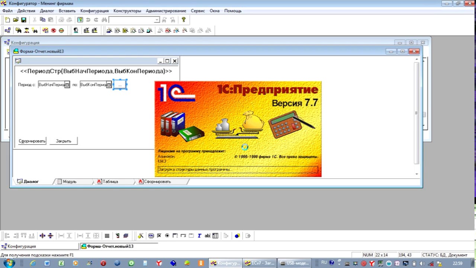Viewport: 476px width, 268px height.
Task: Insert a button control (OK icon)
Action: pyautogui.click(x=151, y=236)
